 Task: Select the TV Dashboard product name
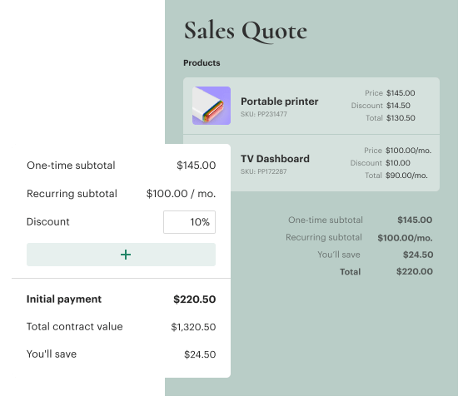[x=275, y=159]
